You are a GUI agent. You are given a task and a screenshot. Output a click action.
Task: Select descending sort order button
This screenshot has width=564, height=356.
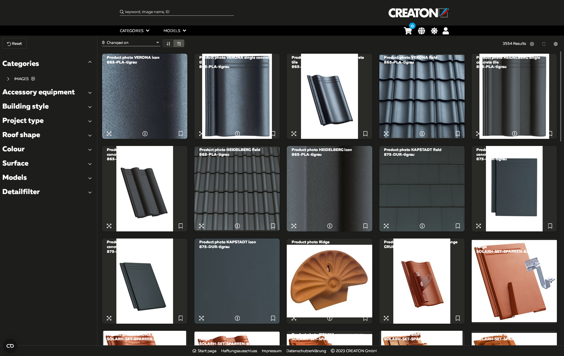tap(179, 43)
